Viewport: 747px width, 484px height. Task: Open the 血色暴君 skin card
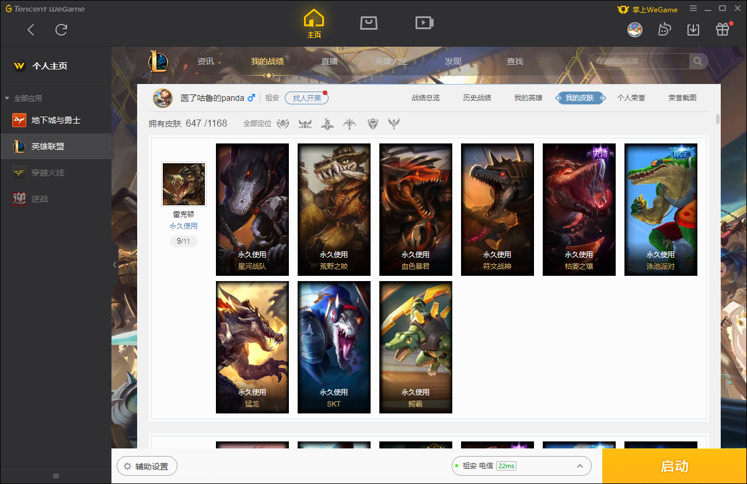click(416, 210)
